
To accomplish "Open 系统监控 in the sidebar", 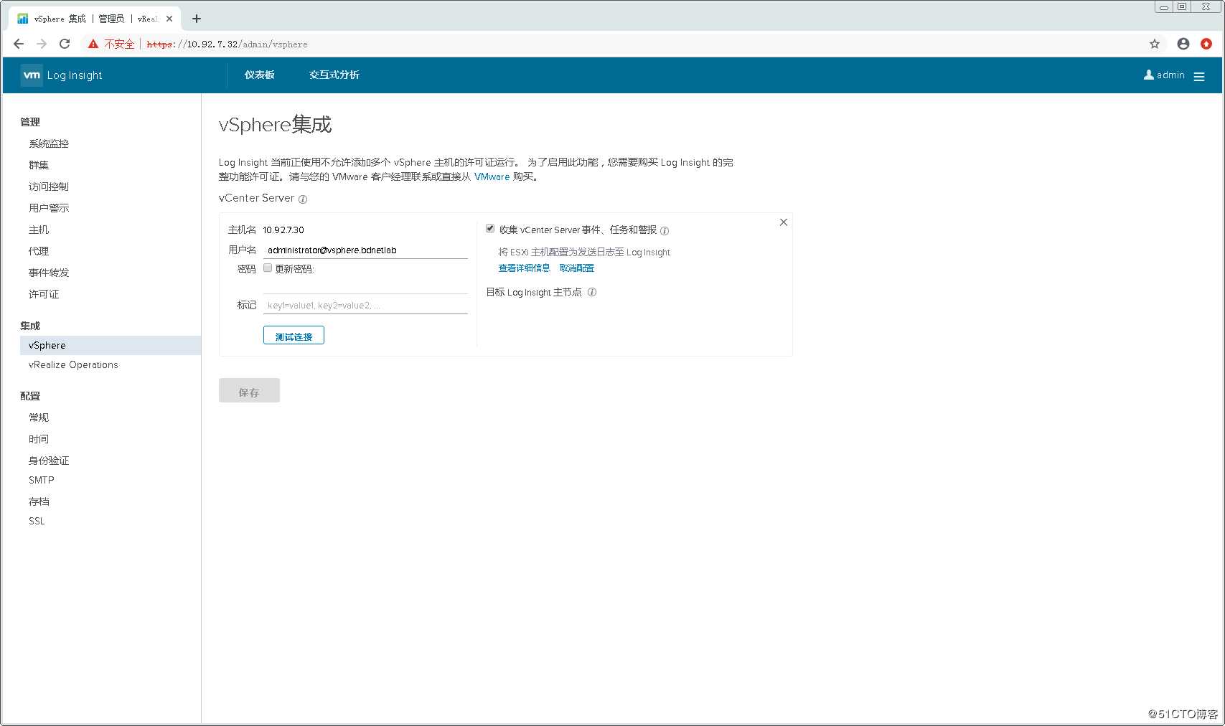I will [x=49, y=143].
